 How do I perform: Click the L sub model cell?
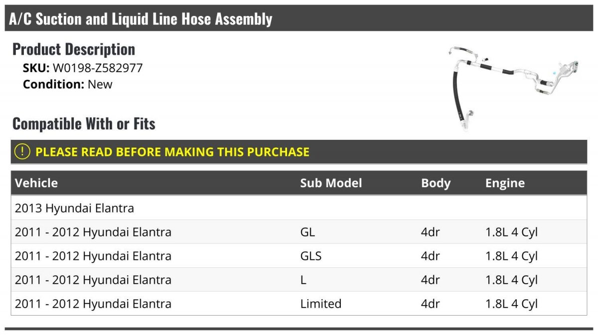coord(303,280)
